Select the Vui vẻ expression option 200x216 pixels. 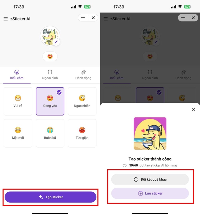pyautogui.click(x=18, y=101)
